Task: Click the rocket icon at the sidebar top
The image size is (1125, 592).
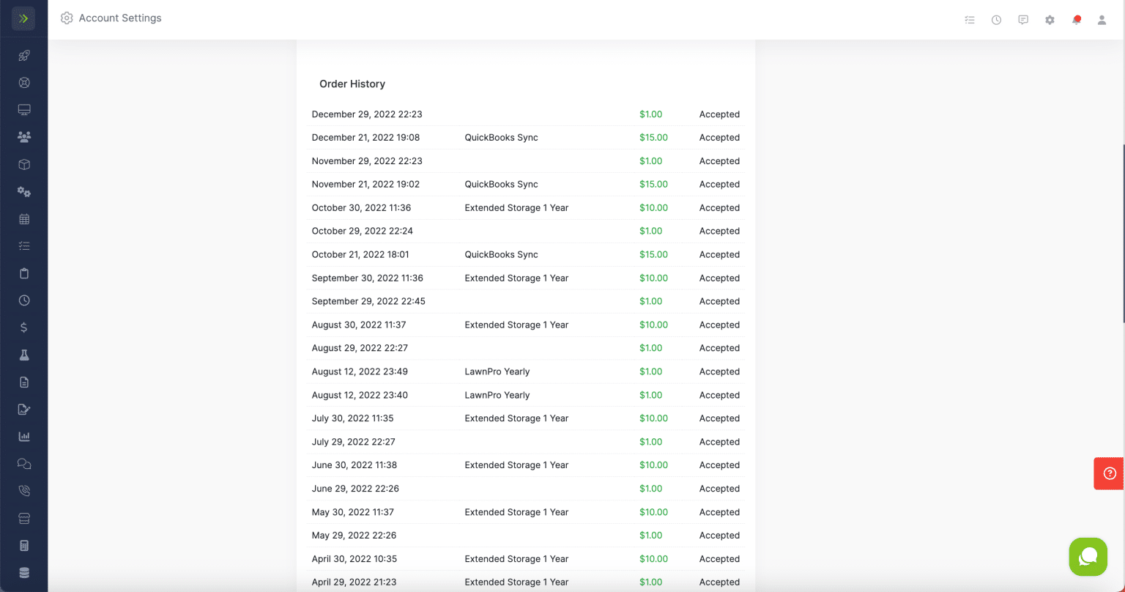Action: point(23,56)
